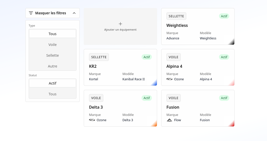
Task: Click the VOILE tag on Alpina 4 card
Action: pos(173,57)
